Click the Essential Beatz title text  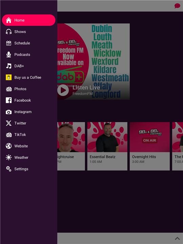pyautogui.click(x=102, y=157)
